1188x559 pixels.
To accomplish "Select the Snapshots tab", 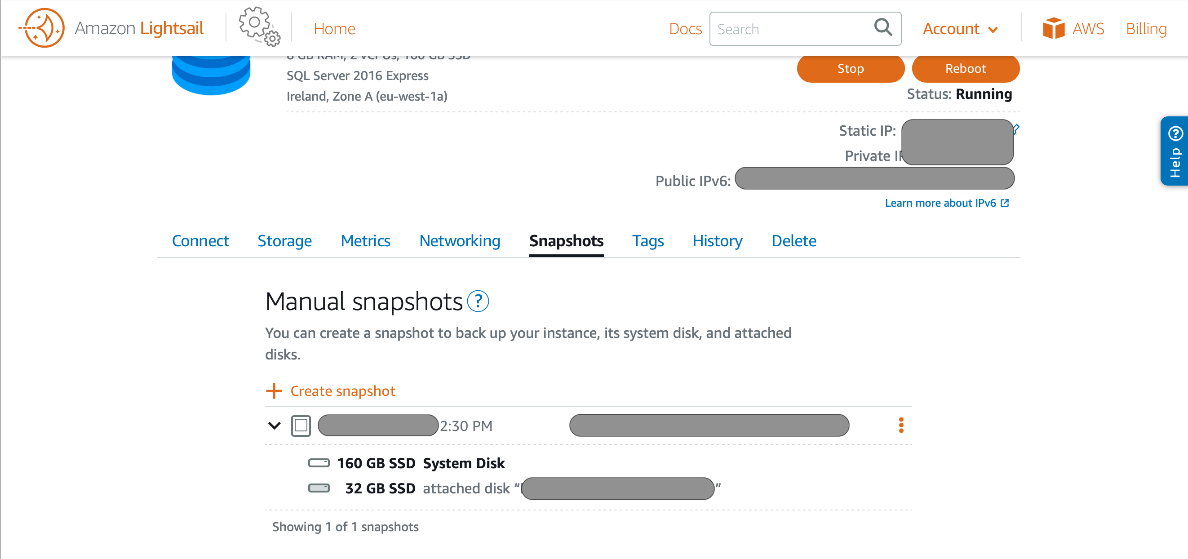I will pos(566,241).
